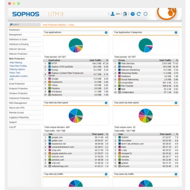190x190 pixels.
Task: Click the Application column header
Action: pyautogui.click(x=54, y=60)
